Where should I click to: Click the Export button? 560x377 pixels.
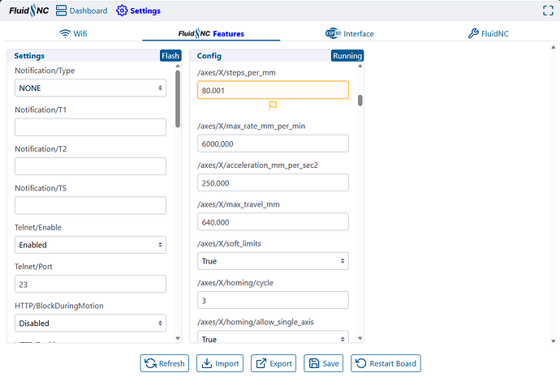[274, 363]
